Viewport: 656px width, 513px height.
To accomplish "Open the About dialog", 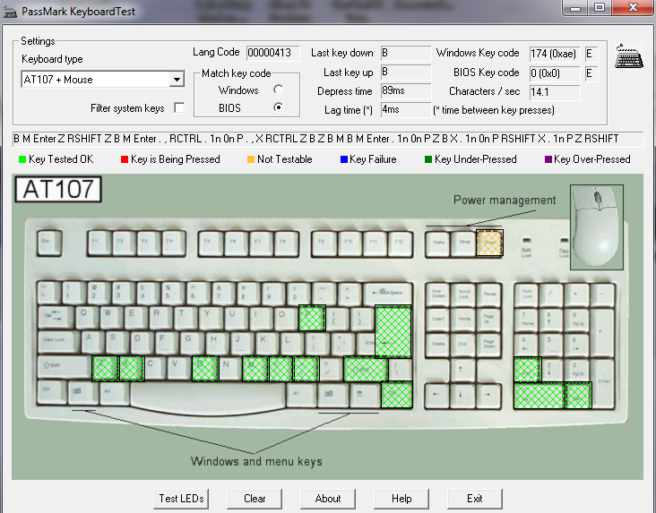I will (328, 499).
